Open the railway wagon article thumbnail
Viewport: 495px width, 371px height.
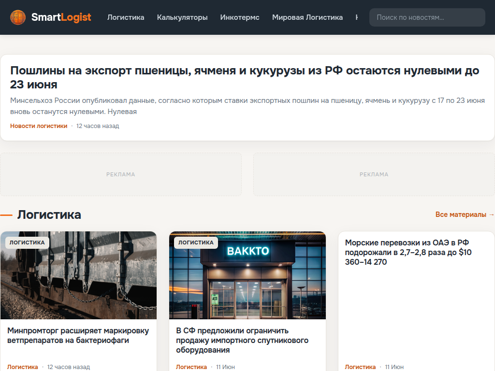79,275
